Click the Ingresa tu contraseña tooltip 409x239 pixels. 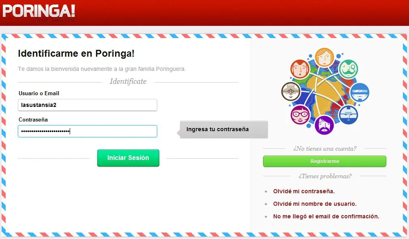tap(223, 129)
